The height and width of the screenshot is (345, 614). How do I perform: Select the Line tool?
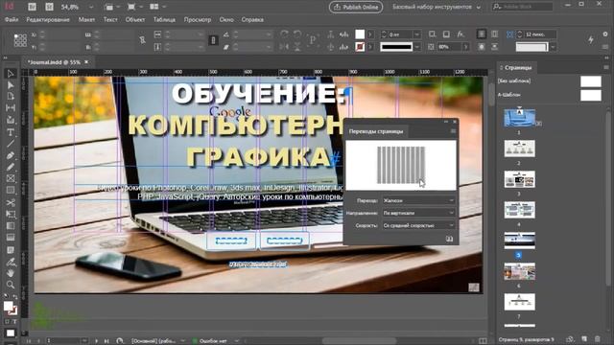pos(11,143)
